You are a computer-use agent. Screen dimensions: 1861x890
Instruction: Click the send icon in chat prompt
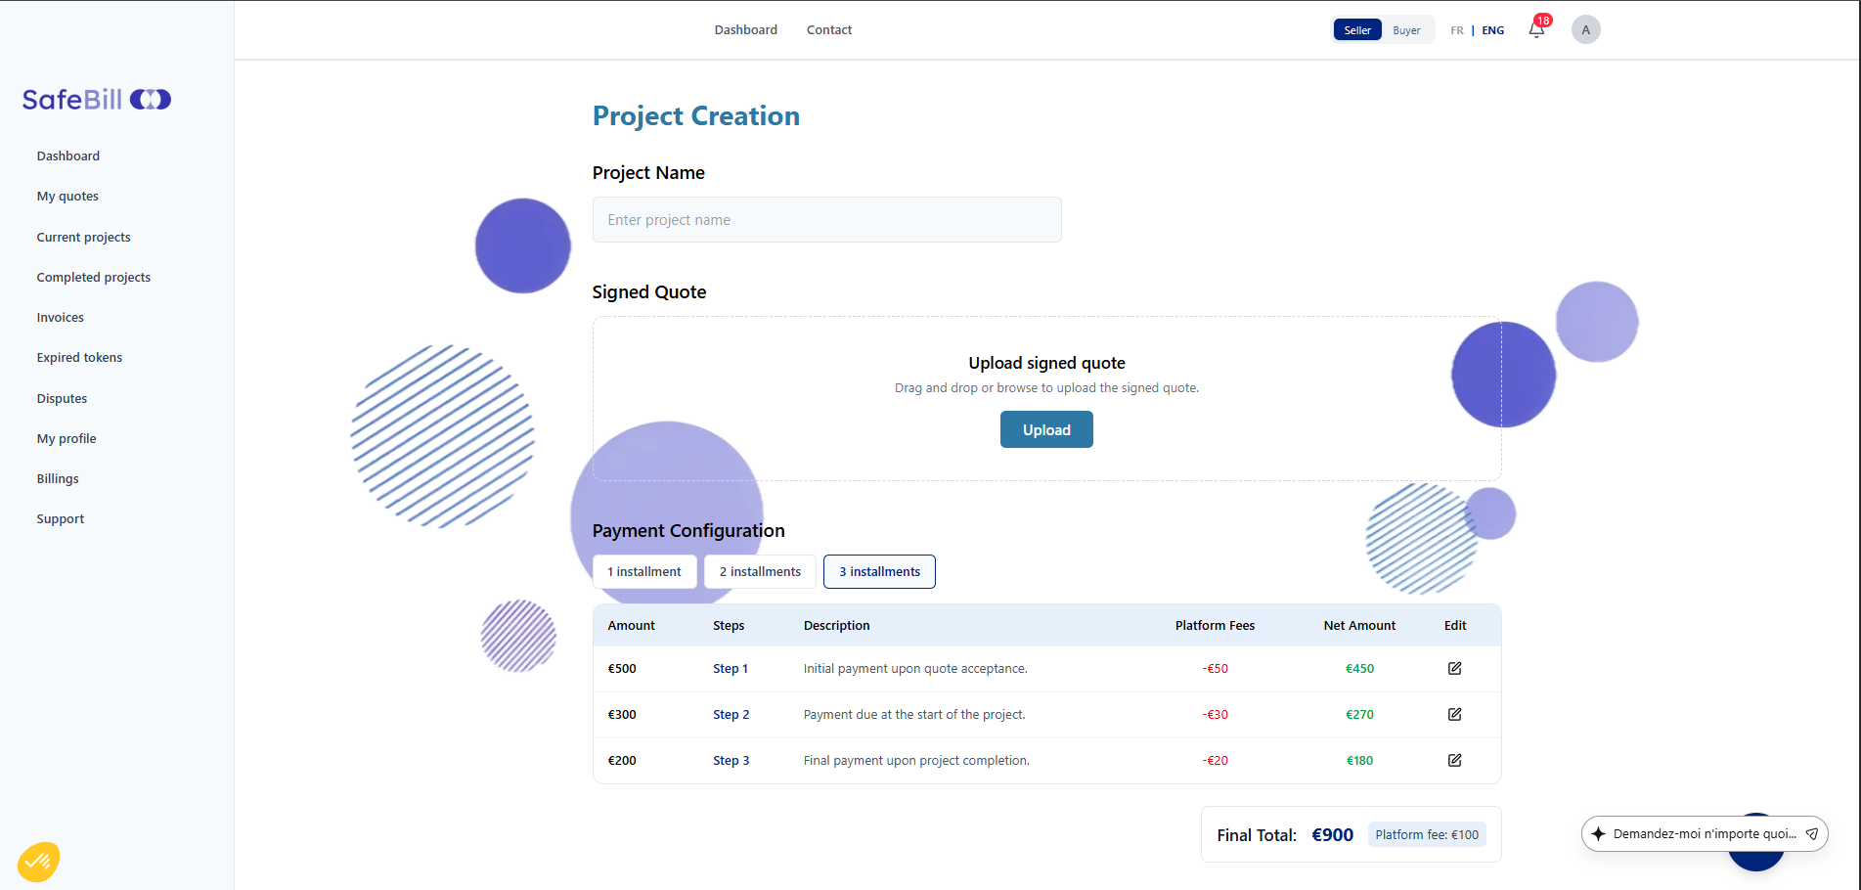point(1811,834)
